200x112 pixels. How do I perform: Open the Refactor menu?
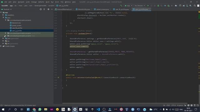41,2
